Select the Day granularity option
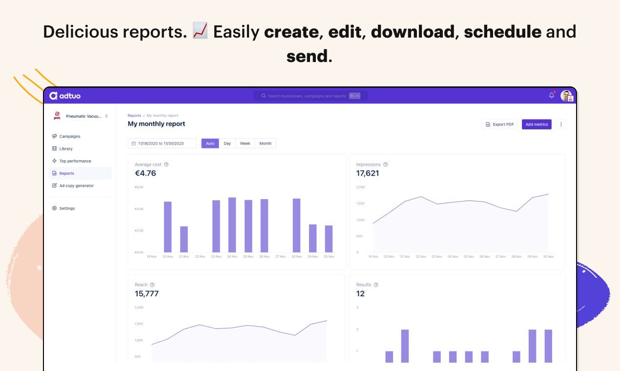The width and height of the screenshot is (620, 371). pyautogui.click(x=227, y=144)
